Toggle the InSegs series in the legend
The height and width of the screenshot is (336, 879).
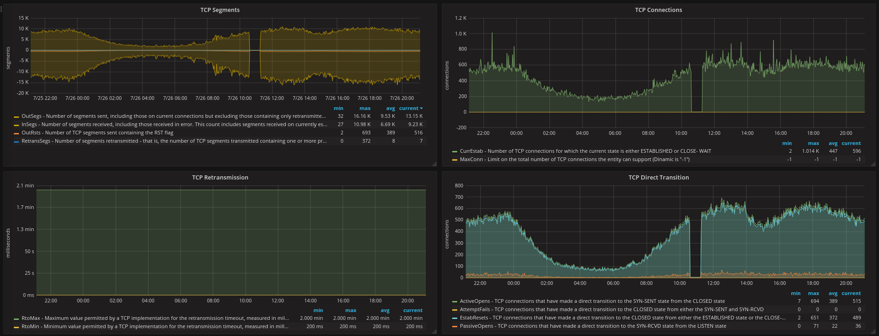pyautogui.click(x=174, y=124)
